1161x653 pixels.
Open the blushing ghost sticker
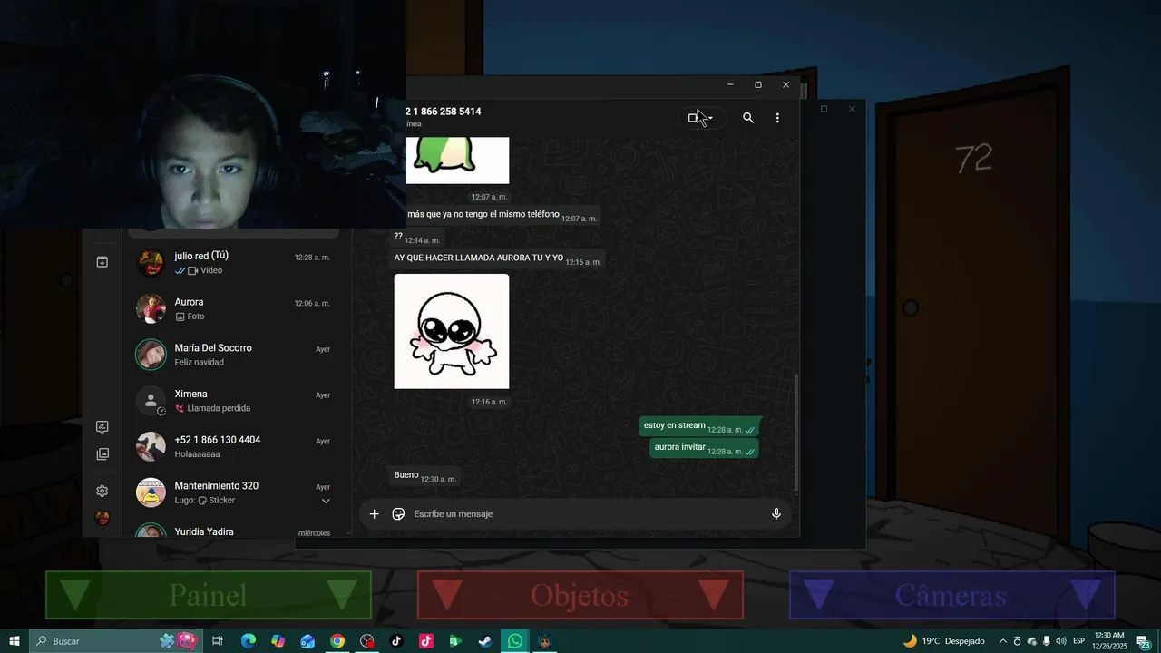click(x=452, y=332)
